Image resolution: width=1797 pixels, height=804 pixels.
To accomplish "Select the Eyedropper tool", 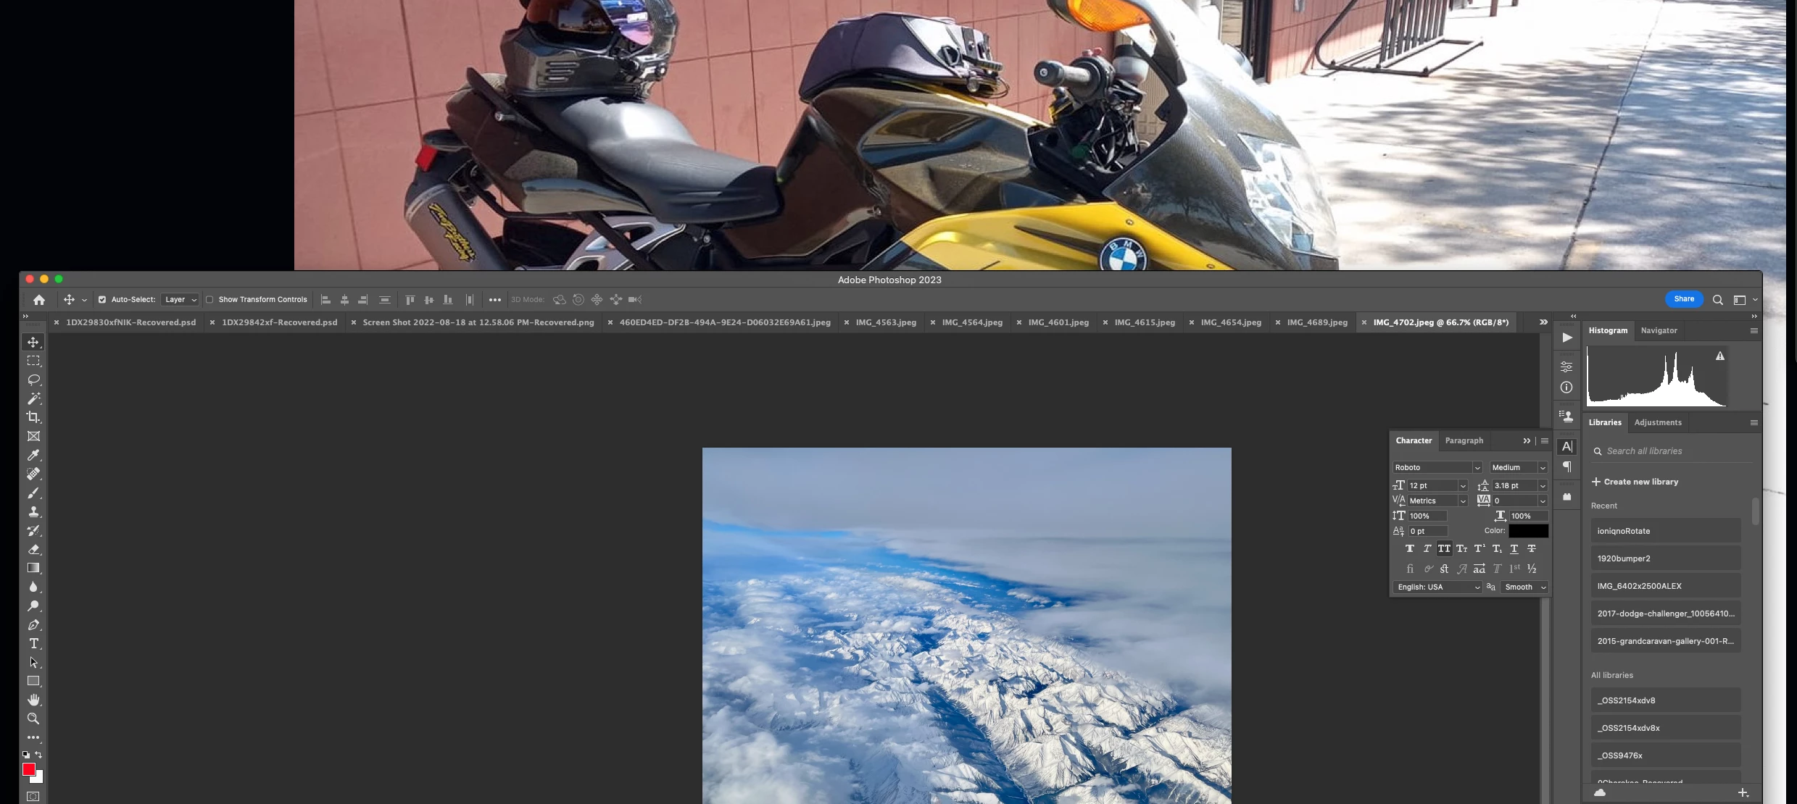I will click(x=33, y=455).
